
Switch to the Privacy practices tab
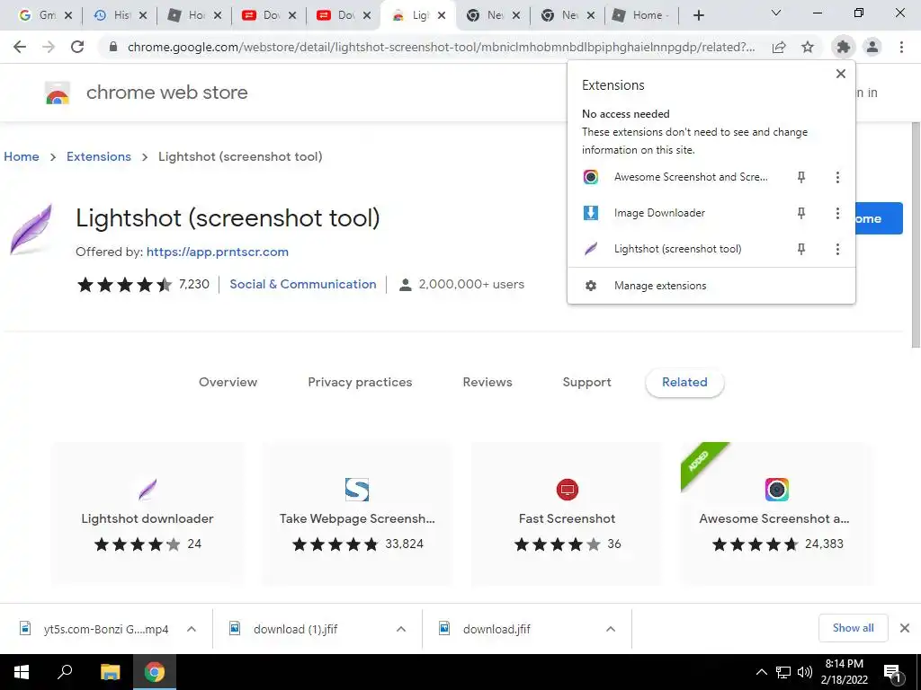(x=360, y=382)
